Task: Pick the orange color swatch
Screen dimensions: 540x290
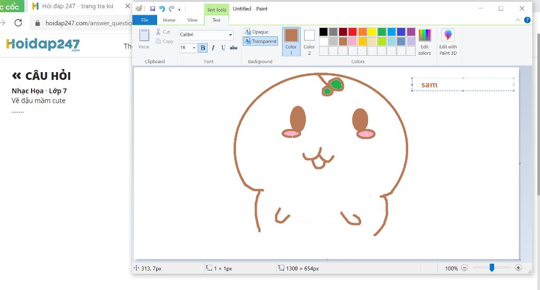Action: [x=362, y=32]
